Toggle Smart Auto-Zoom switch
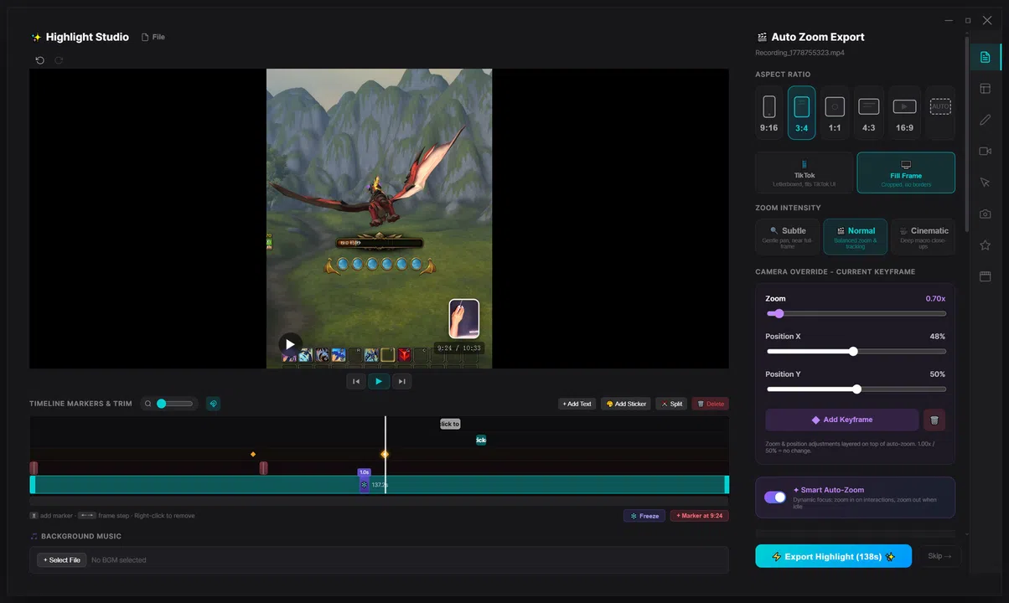 [x=775, y=497]
